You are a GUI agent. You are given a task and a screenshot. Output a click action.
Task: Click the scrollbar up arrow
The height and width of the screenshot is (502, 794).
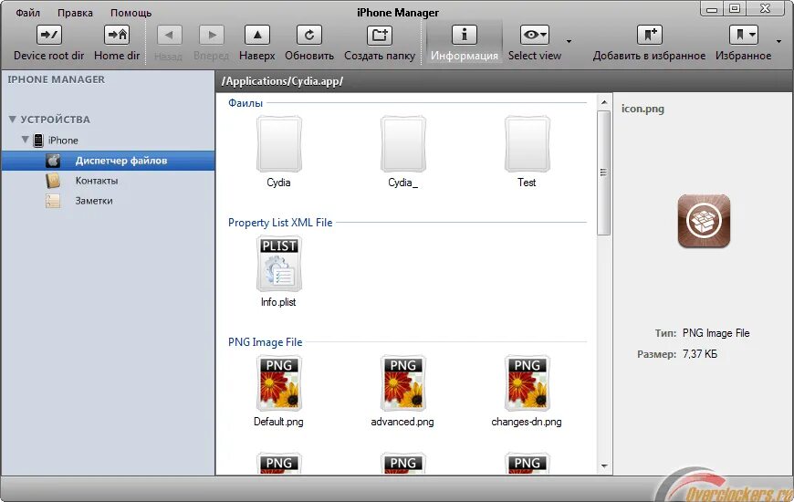click(x=603, y=102)
